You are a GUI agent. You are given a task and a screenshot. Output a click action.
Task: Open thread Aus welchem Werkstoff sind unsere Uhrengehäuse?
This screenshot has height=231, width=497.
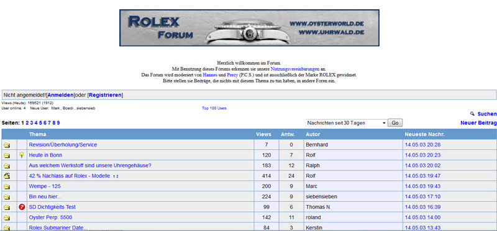pos(90,165)
